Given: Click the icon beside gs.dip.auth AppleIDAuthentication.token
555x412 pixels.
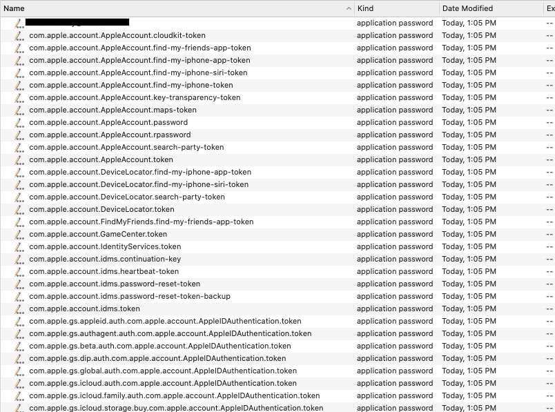Looking at the screenshot, I should 19,358.
